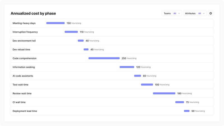Image resolution: width=224 pixels, height=126 pixels.
Task: Select the Meeting-heavy days row label
Action: [x=24, y=23]
